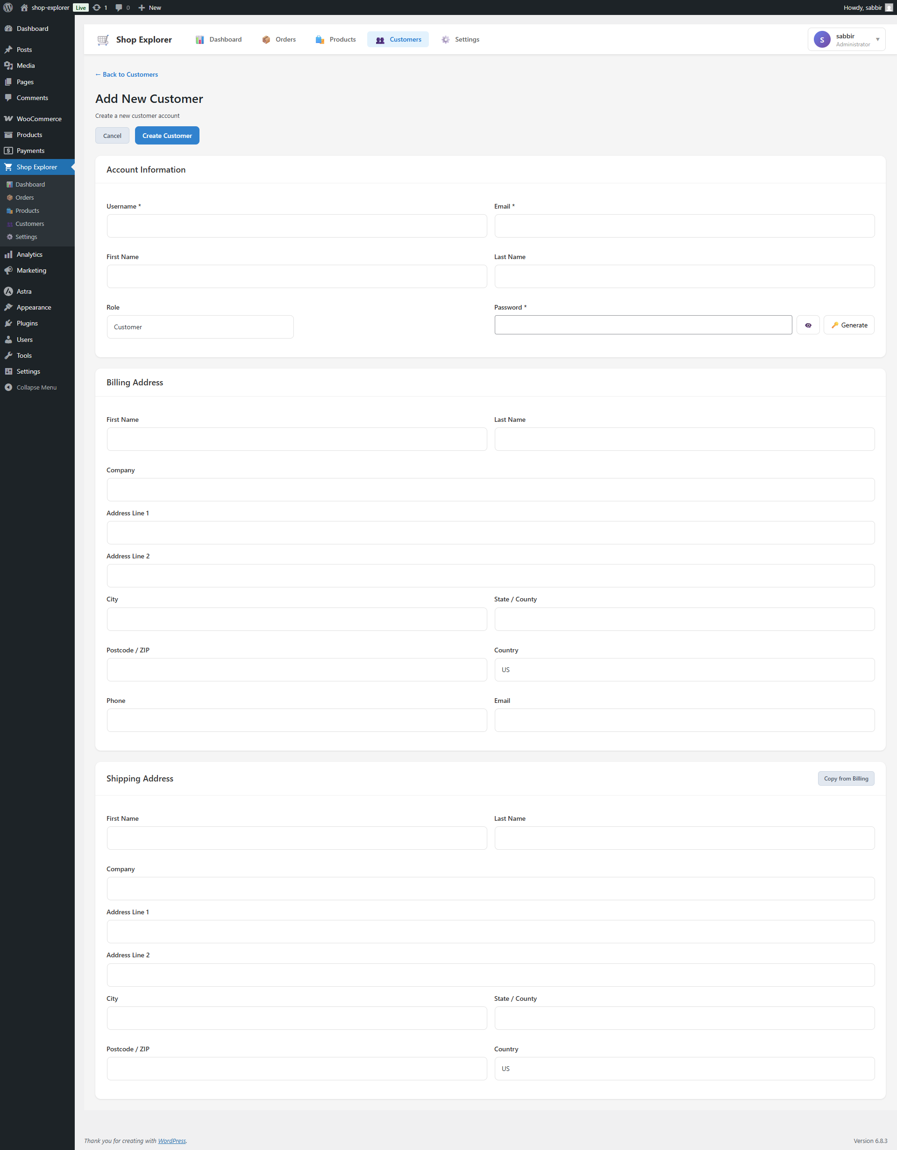Click the WooCommerce sidebar icon
Screen dimensions: 897x1150
(x=8, y=119)
